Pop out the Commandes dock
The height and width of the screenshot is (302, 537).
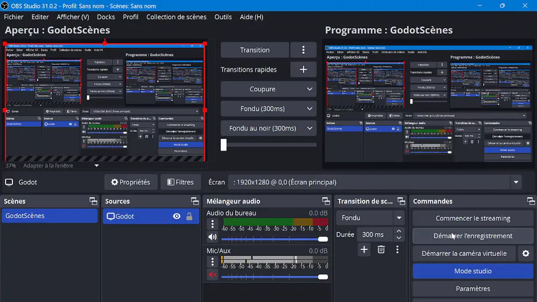click(x=531, y=201)
